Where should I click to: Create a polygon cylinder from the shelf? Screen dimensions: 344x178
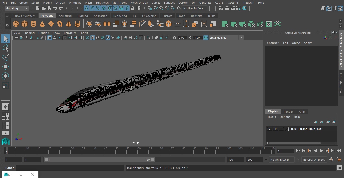[33, 24]
